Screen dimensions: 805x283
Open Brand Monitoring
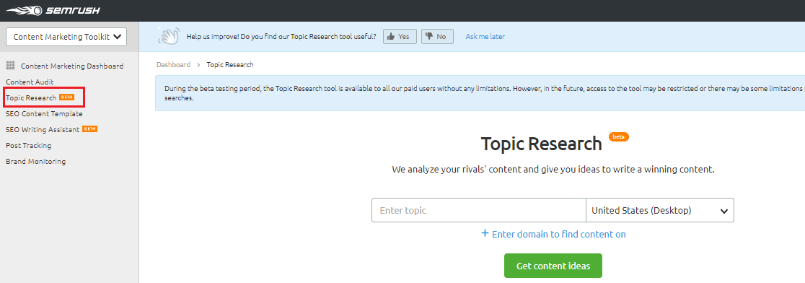(36, 161)
